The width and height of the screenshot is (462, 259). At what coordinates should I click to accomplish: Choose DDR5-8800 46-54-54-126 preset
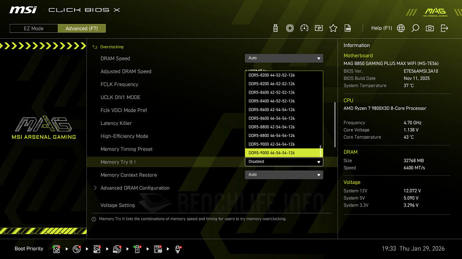tap(283, 135)
